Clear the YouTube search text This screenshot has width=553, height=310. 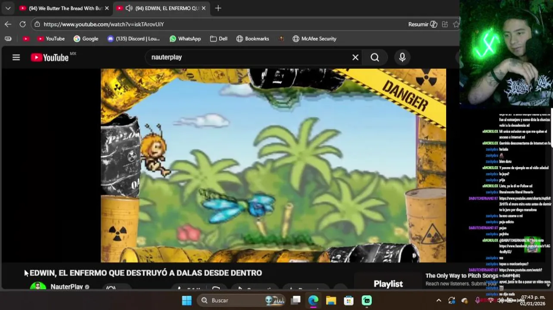point(355,57)
